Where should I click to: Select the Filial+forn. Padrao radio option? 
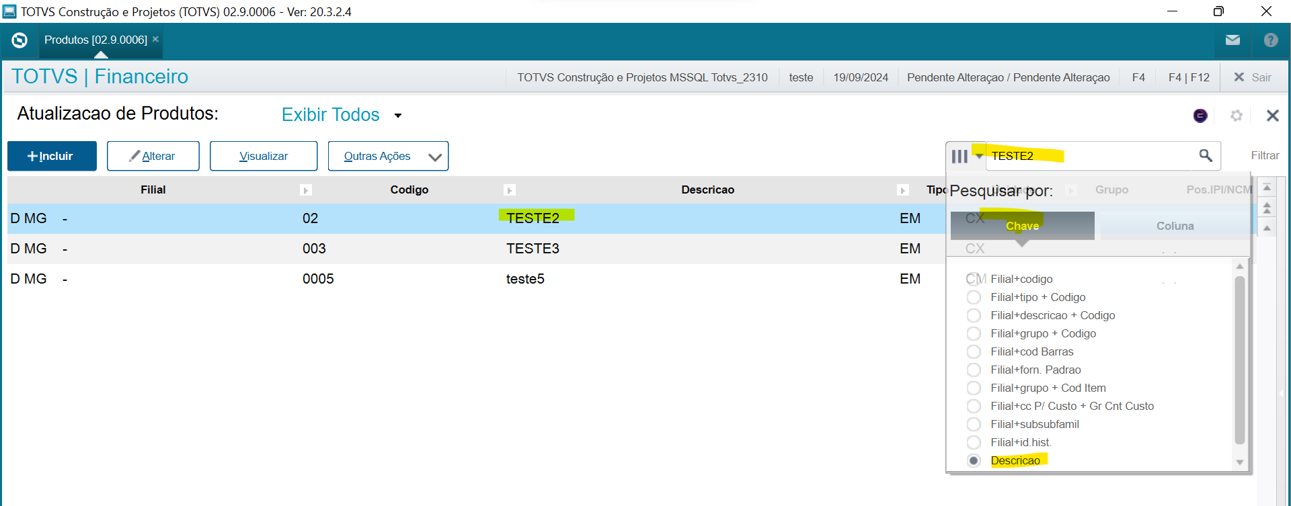point(974,370)
